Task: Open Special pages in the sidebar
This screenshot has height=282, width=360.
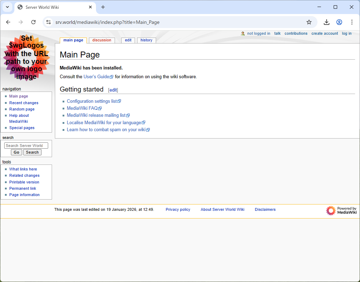Action: [x=22, y=128]
